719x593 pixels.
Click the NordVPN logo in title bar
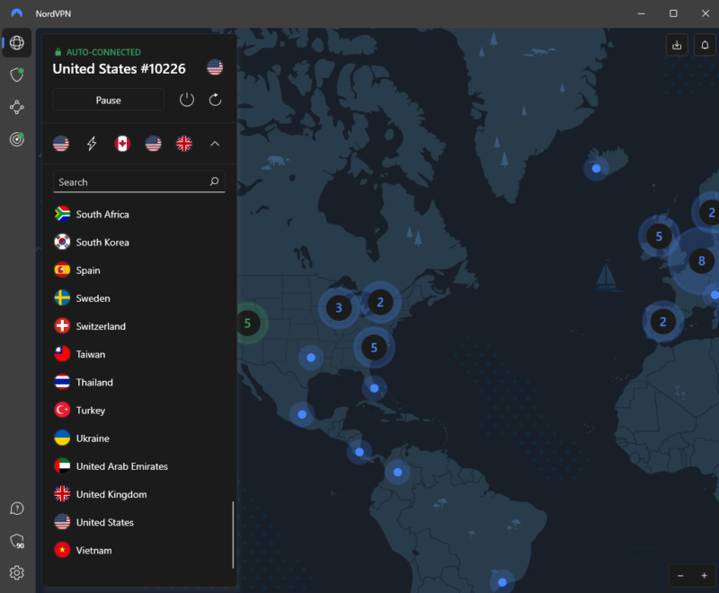[x=16, y=13]
